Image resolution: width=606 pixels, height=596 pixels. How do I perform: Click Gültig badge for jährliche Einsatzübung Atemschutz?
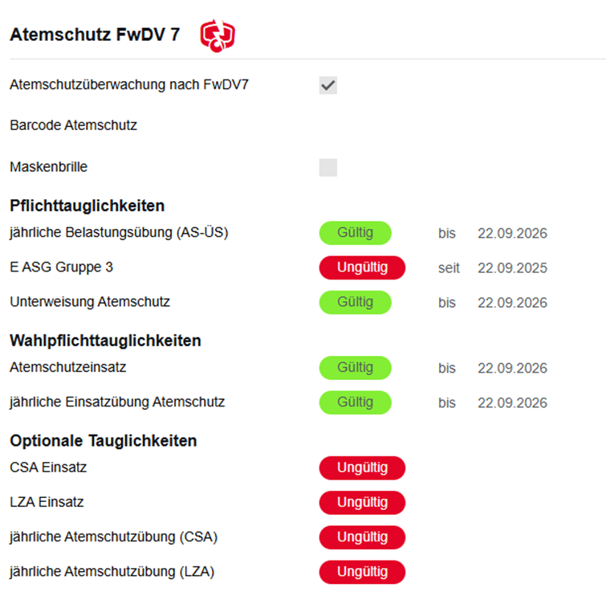pos(356,402)
